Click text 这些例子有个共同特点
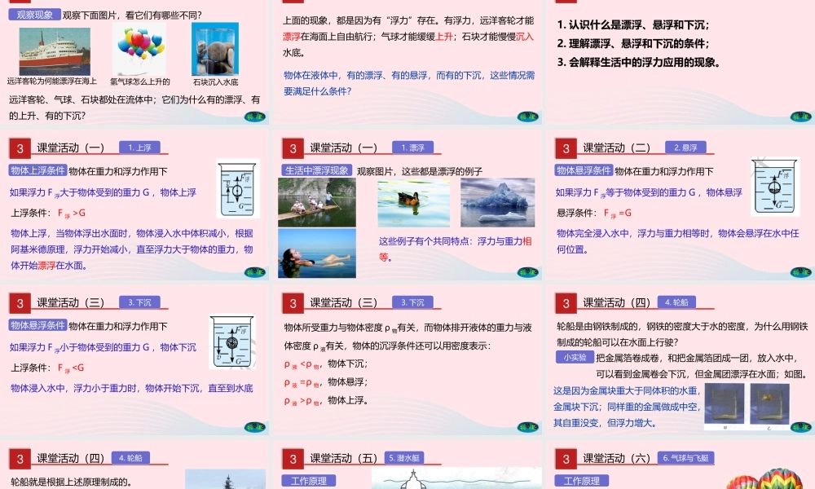Image resolution: width=815 pixels, height=489 pixels. (424, 241)
